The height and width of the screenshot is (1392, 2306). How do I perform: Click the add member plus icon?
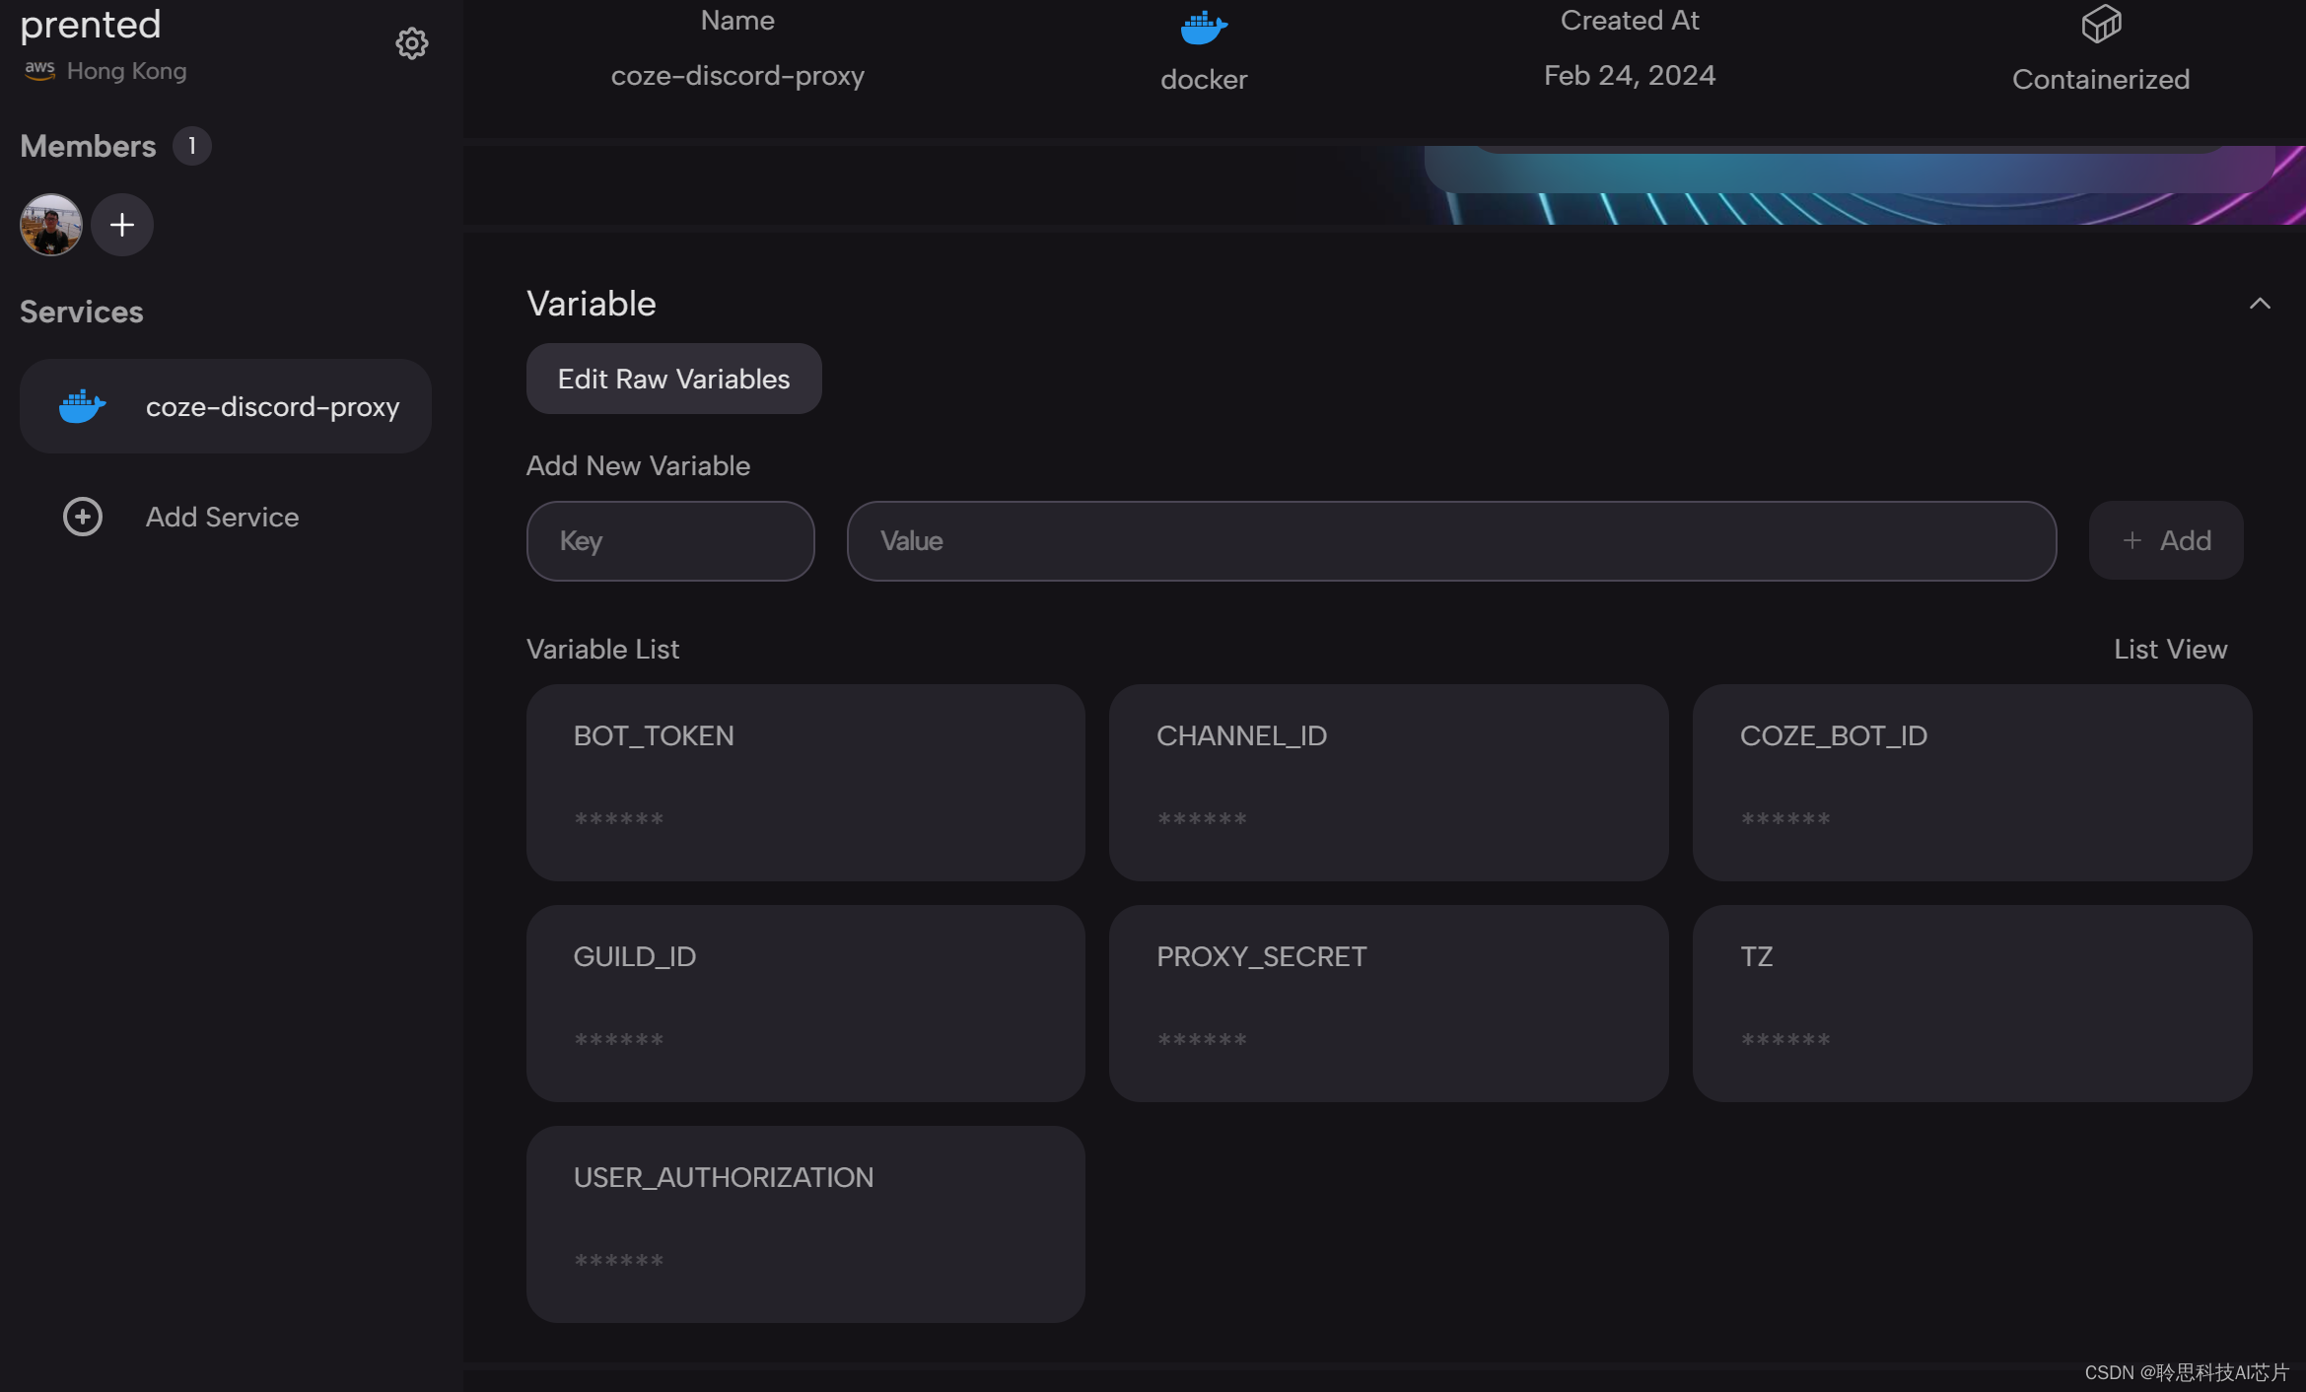(x=122, y=225)
